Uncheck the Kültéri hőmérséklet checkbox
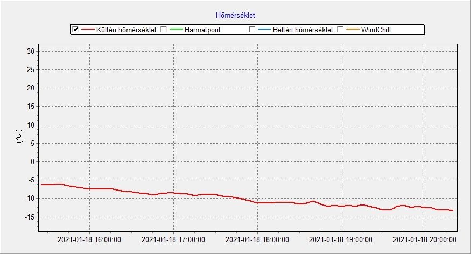471x254 pixels. pos(75,30)
